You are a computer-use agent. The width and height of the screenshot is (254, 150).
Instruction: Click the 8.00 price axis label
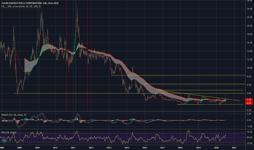coord(249,77)
